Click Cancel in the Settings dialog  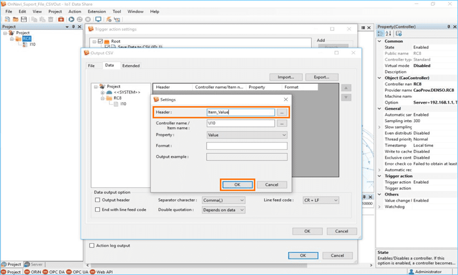click(272, 185)
